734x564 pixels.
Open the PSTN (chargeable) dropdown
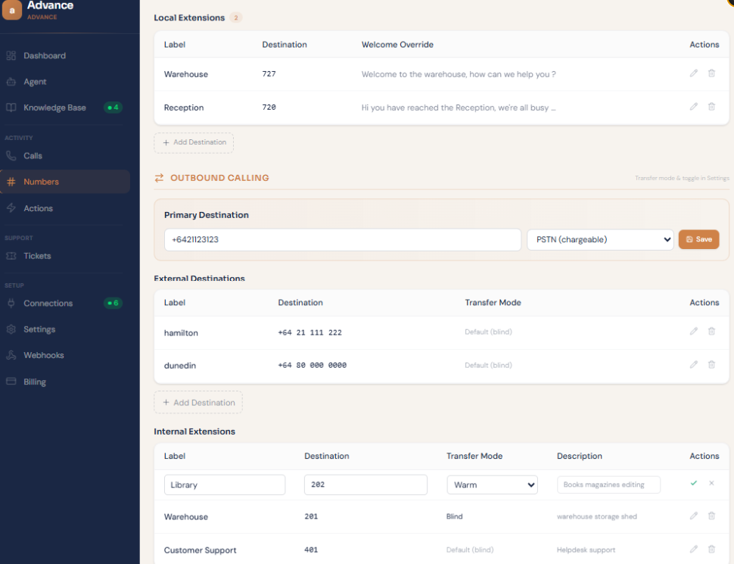[x=599, y=239]
